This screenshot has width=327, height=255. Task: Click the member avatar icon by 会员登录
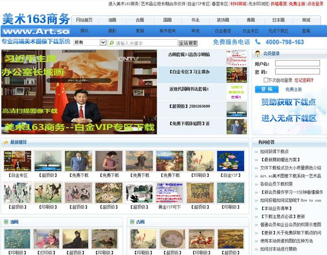258,54
